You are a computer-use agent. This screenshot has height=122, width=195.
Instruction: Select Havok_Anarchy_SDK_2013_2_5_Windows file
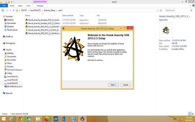44,33
